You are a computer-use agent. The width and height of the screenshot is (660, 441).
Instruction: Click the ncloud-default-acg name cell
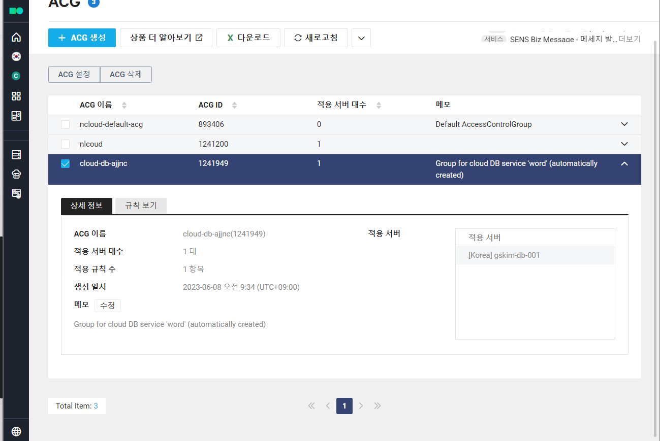[x=111, y=124]
